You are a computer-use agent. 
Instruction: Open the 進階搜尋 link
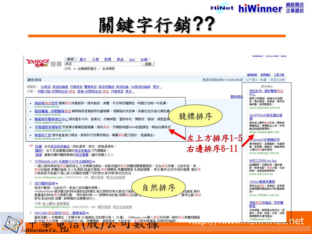[x=252, y=75]
